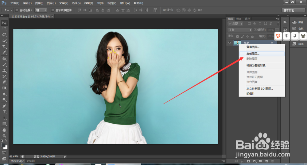This screenshot has height=165, width=307.
Task: Toggle Quick Mask mode icon
Action: [4, 153]
